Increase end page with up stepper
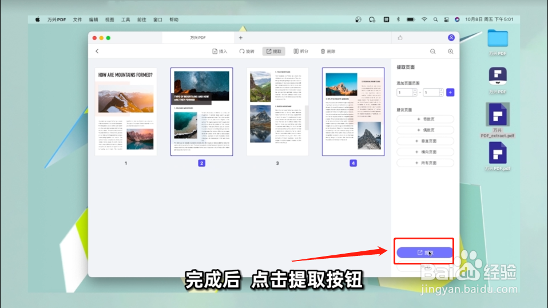This screenshot has height=308, width=548. [441, 90]
